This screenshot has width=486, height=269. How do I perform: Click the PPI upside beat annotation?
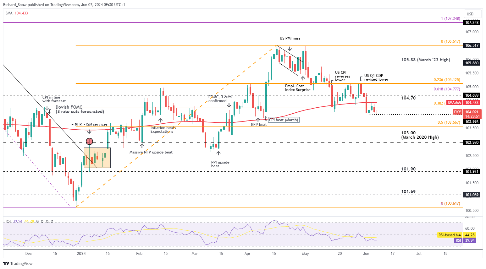[220, 164]
